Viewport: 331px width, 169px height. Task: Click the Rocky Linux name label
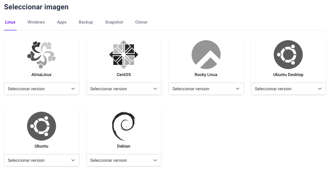[x=206, y=75]
